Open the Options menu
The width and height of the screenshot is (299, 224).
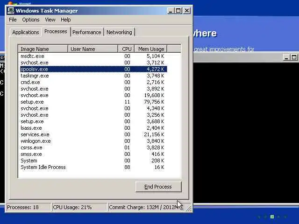[x=31, y=20]
